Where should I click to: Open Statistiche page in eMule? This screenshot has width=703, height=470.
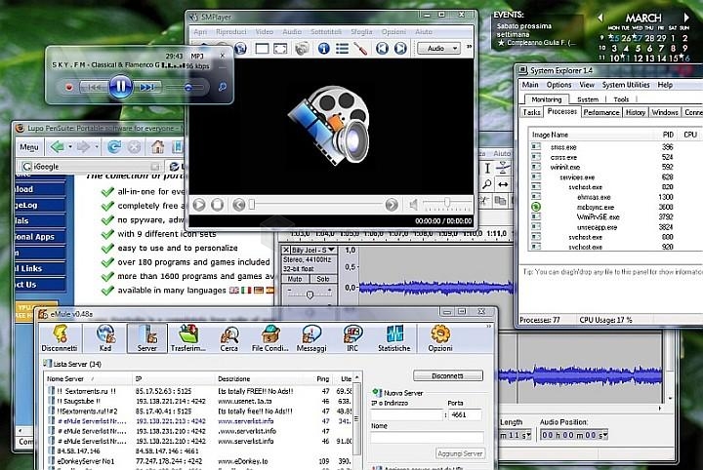point(394,338)
